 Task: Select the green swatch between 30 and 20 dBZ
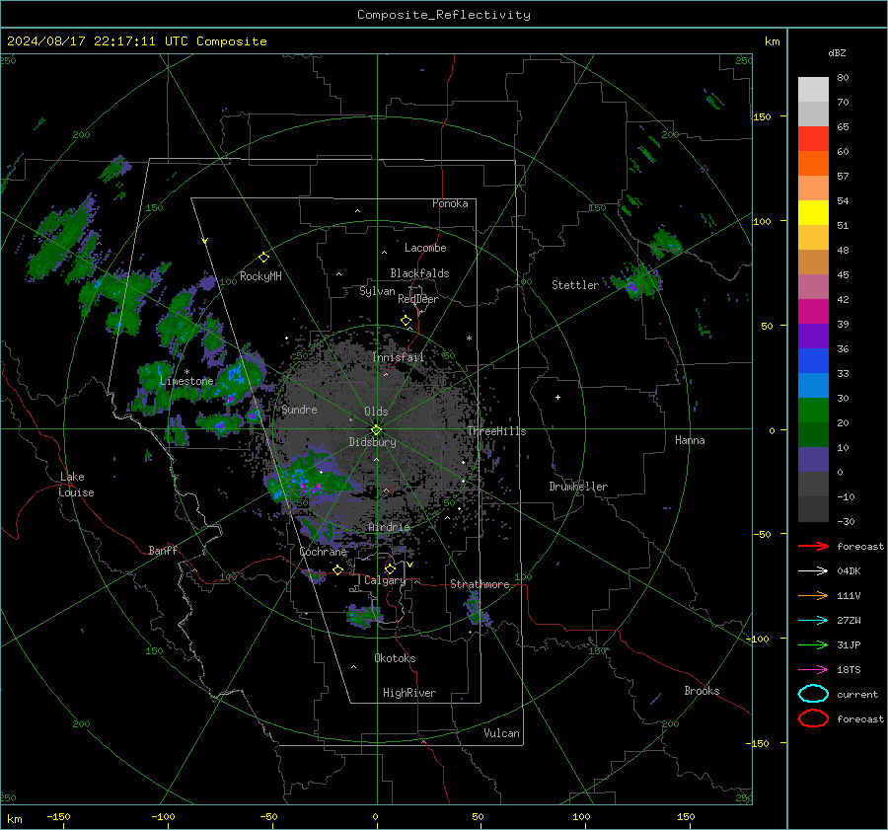pyautogui.click(x=813, y=410)
